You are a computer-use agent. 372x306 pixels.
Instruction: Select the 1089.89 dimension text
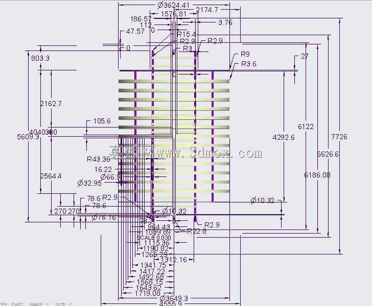pyautogui.click(x=157, y=232)
